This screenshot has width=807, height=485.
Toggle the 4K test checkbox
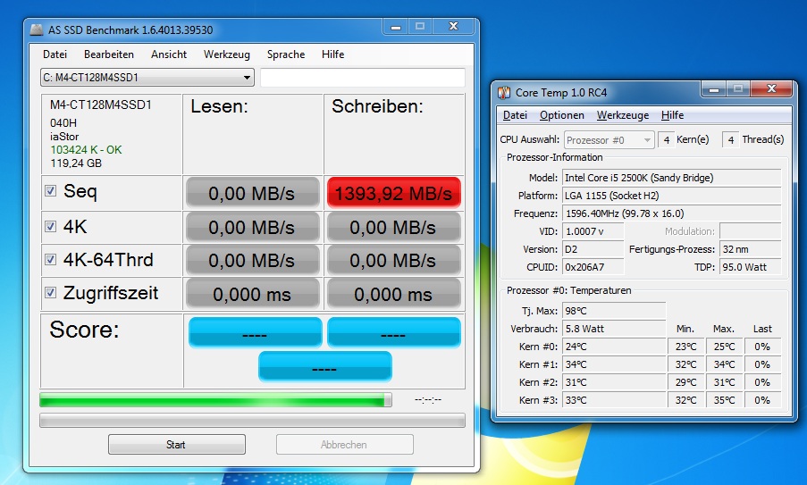click(x=50, y=226)
